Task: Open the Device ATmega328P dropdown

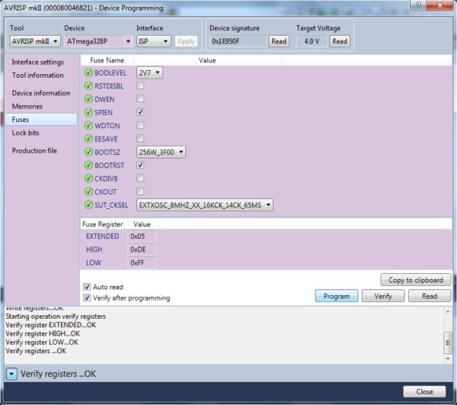Action: pos(98,41)
